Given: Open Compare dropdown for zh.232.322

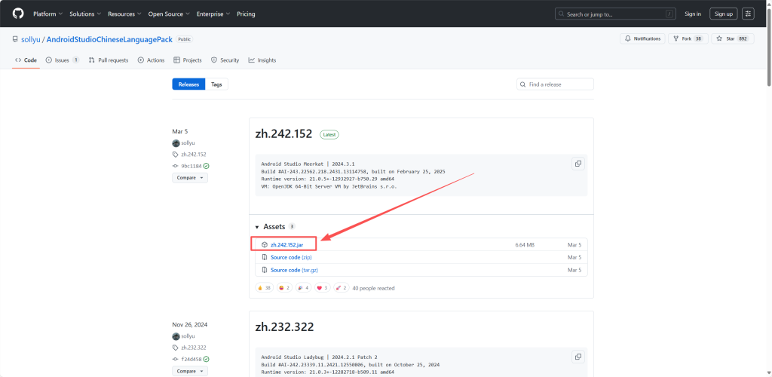Looking at the screenshot, I should pos(189,371).
